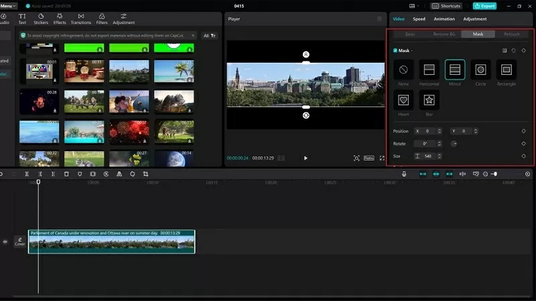This screenshot has height=301, width=536.
Task: Open the Player panel menu icon
Action: 379,19
